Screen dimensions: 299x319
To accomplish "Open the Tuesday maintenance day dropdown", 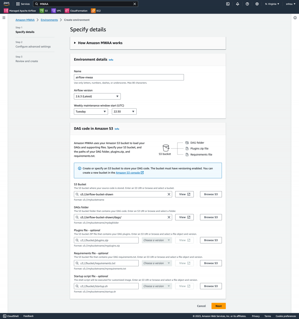I will [x=91, y=111].
